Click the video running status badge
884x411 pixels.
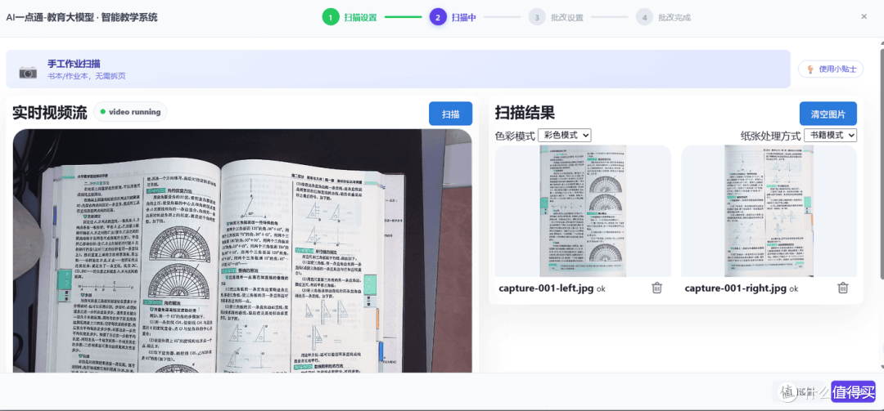point(130,111)
